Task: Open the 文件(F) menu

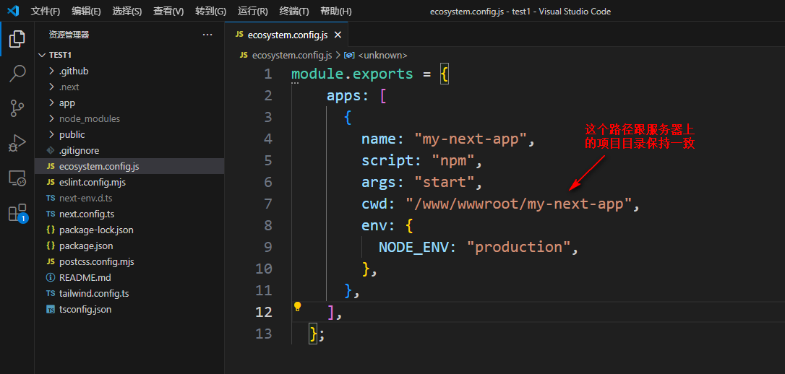Action: coord(46,11)
